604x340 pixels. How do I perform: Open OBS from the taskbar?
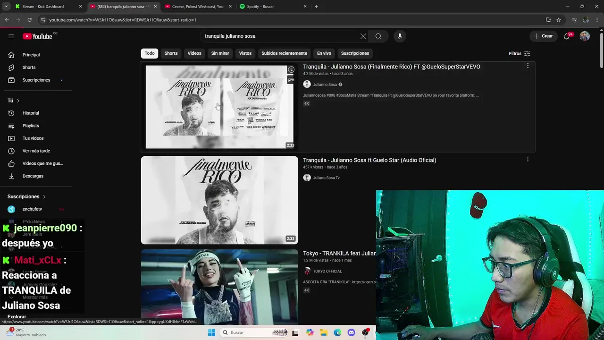point(365,333)
